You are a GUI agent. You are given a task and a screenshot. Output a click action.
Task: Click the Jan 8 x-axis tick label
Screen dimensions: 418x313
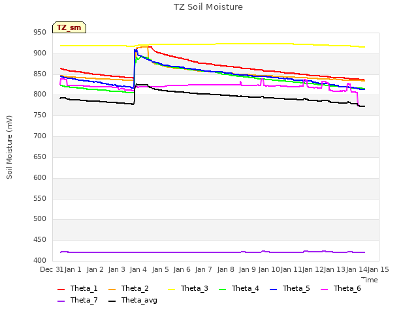[225, 269]
